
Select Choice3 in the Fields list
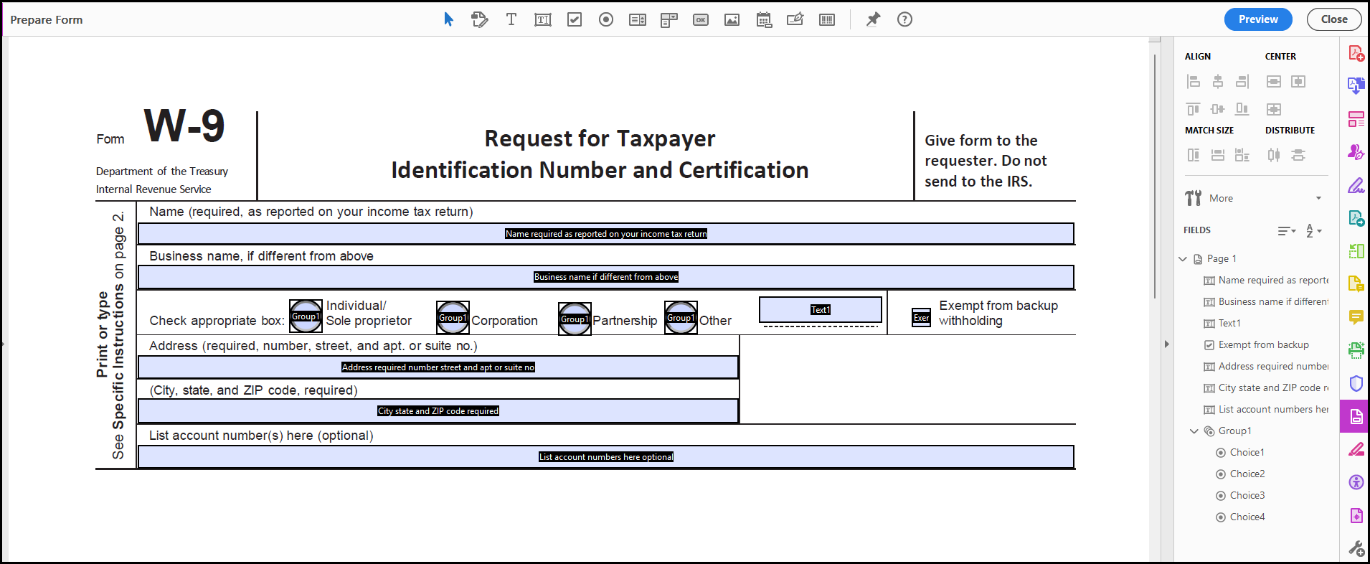pyautogui.click(x=1240, y=495)
